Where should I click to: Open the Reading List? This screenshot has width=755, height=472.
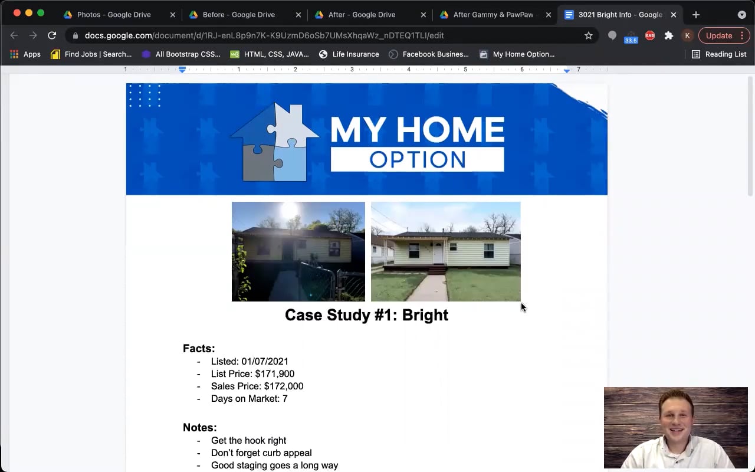(x=719, y=54)
